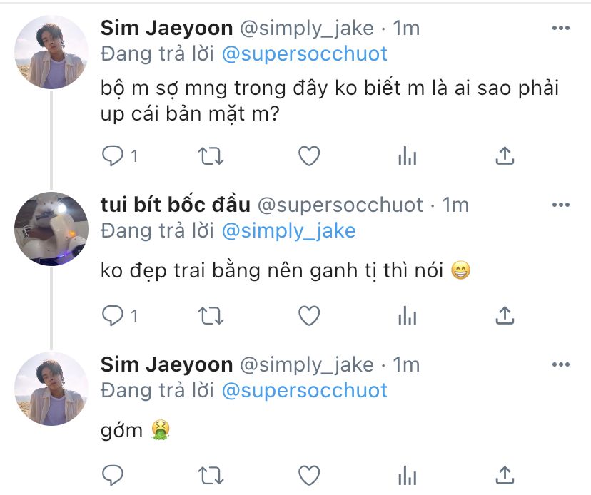Viewport: 591px width, 495px height.
Task: Retweet the first Sim Jaeyoon tweet
Action: tap(211, 155)
